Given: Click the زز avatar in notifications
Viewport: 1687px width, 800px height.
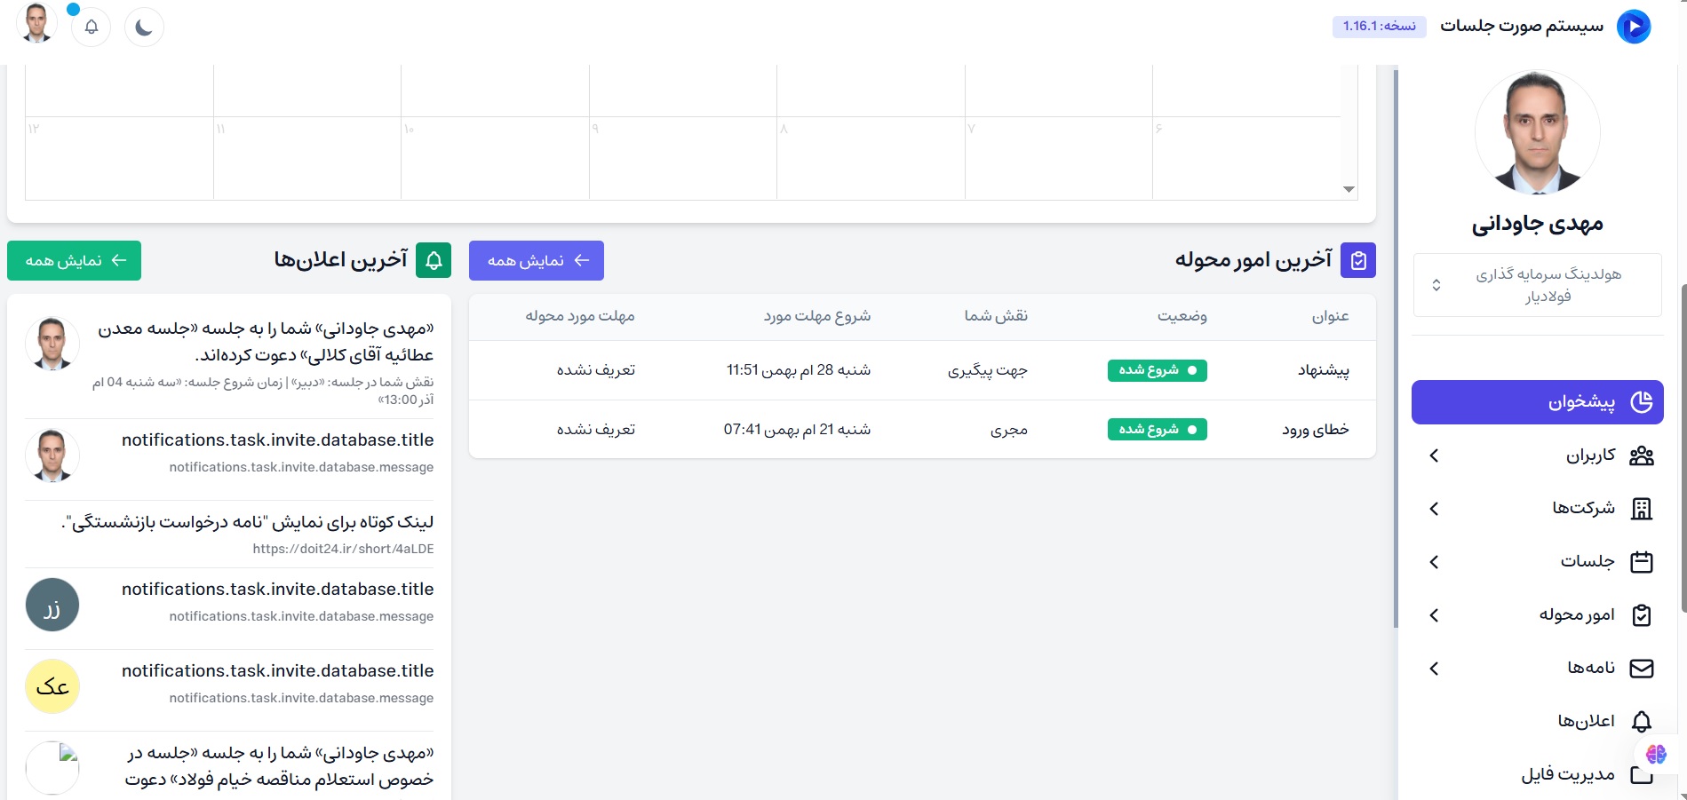Looking at the screenshot, I should point(52,605).
